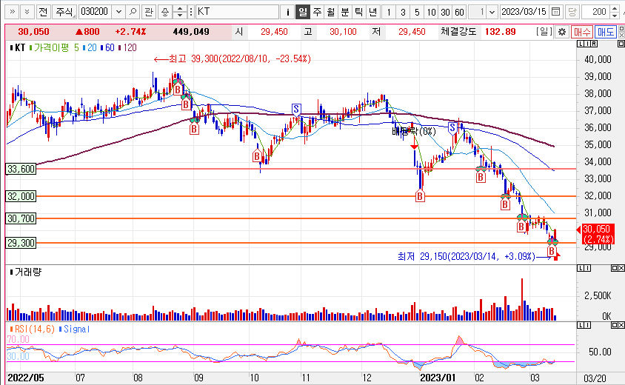625x385 pixels.
Task: Click the double down-chevron toolbar button
Action: (27, 12)
